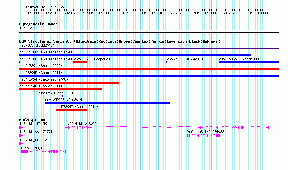Click the nsv517391 (Shaikh2009) red bar
The height and width of the screenshot is (170, 288).
point(149,69)
